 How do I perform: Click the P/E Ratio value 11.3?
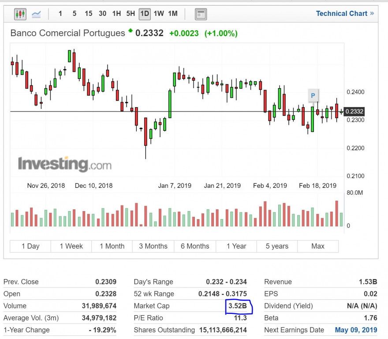[241, 318]
